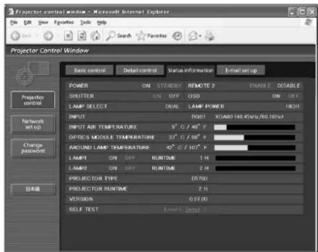
Task: Switch to the Detail control tab
Action: pos(140,70)
